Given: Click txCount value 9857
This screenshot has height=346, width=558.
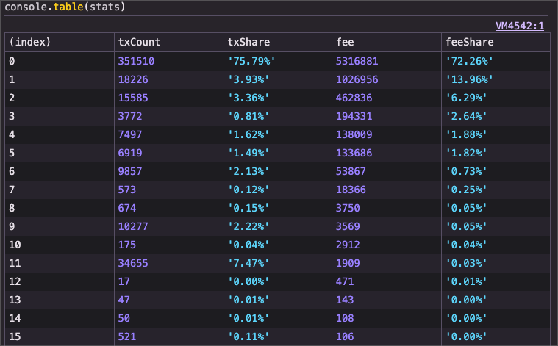Looking at the screenshot, I should pyautogui.click(x=130, y=171).
